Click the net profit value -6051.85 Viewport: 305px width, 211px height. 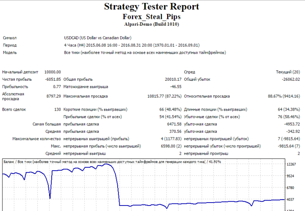point(53,79)
